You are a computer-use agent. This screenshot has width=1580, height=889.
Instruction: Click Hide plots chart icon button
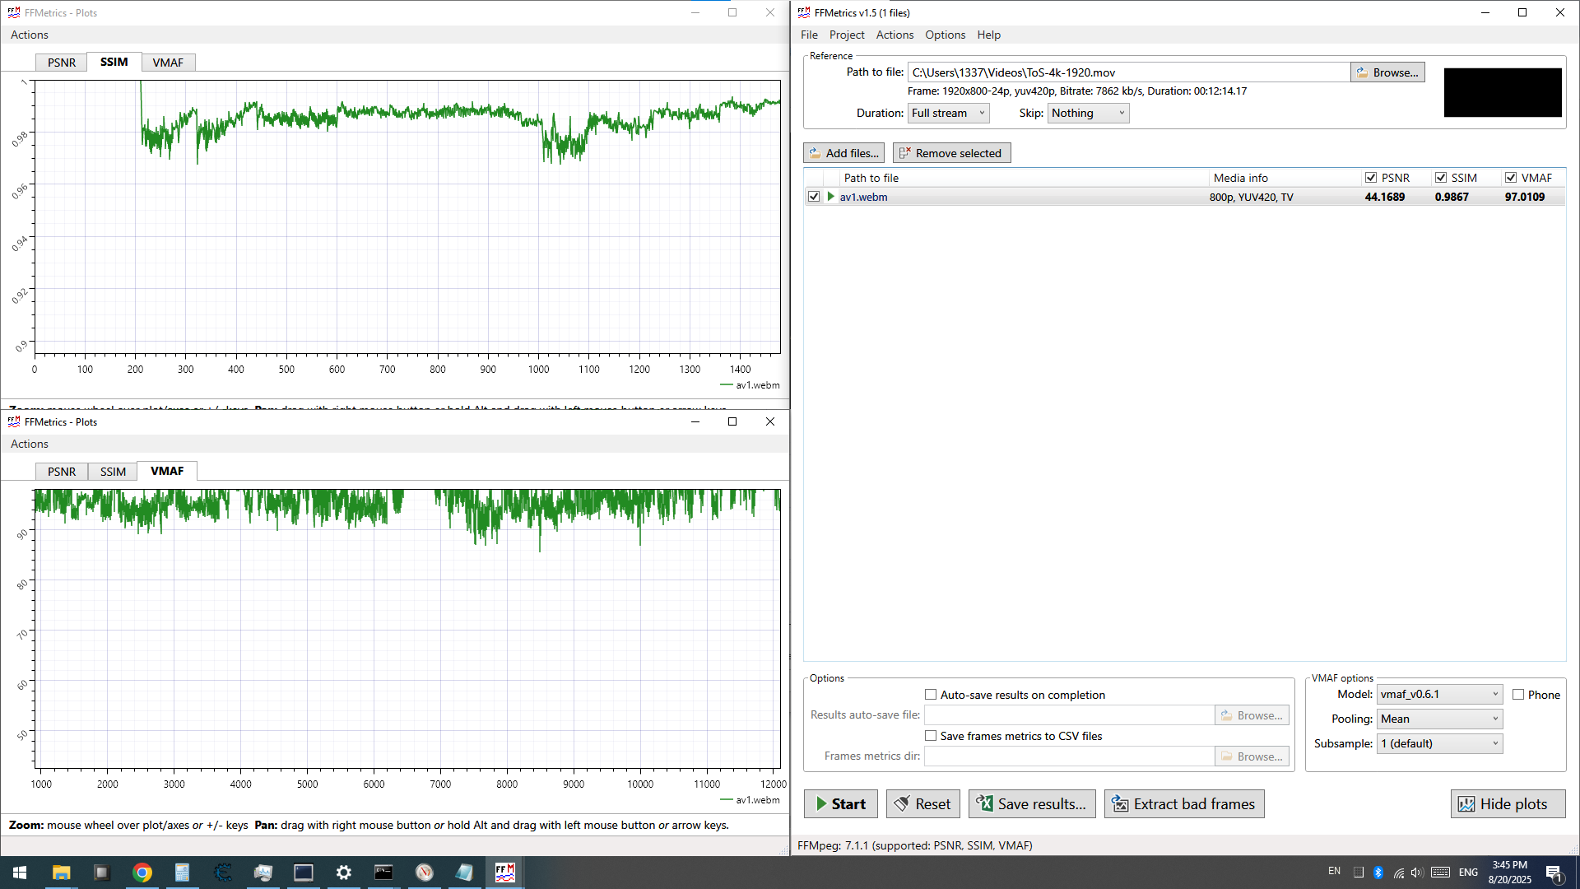1507,804
